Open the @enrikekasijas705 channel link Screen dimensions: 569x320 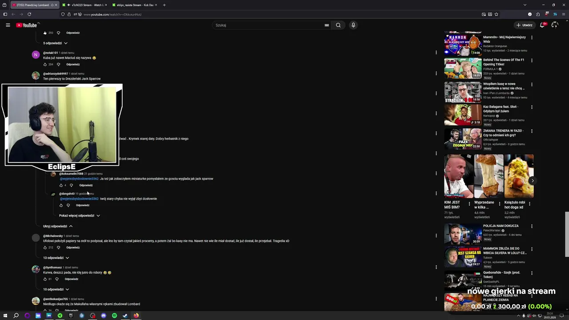point(56,299)
